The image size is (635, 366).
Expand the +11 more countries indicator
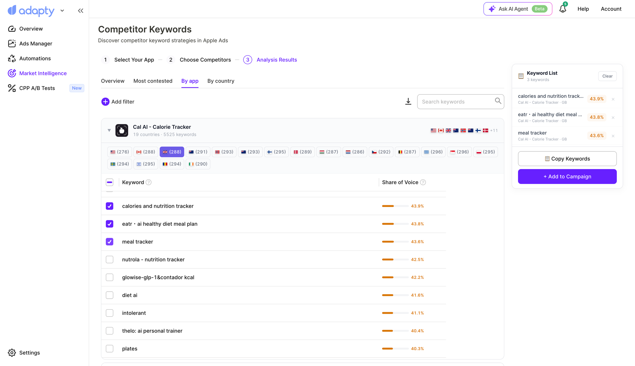tap(494, 131)
